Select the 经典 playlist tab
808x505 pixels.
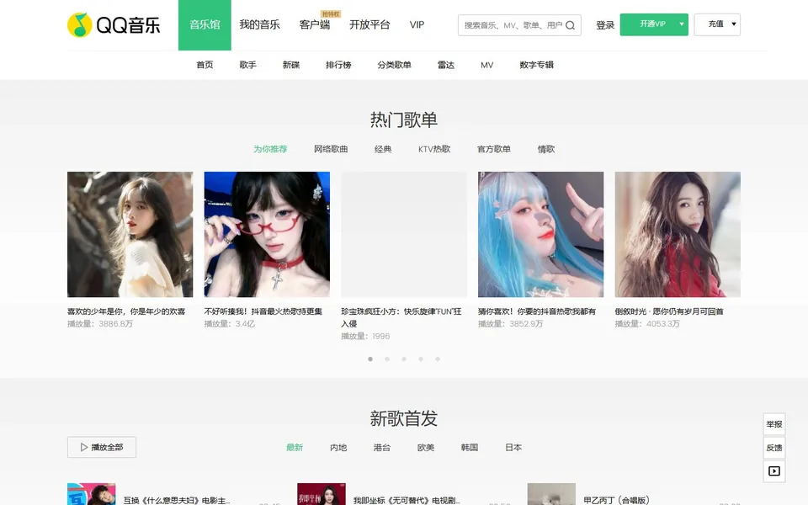383,149
